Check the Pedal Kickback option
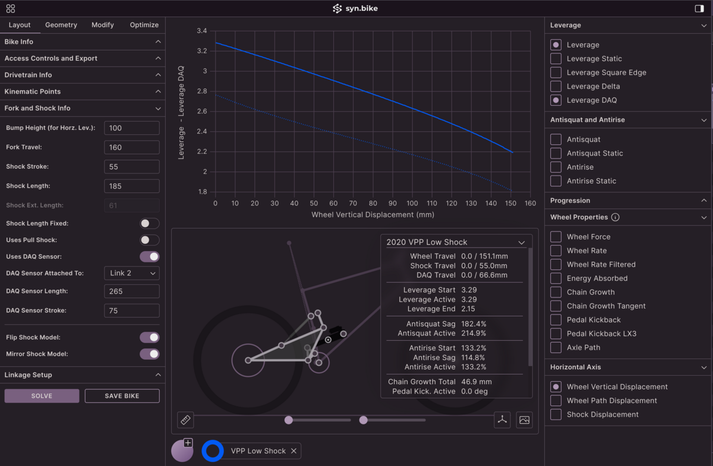This screenshot has width=713, height=466. (556, 320)
